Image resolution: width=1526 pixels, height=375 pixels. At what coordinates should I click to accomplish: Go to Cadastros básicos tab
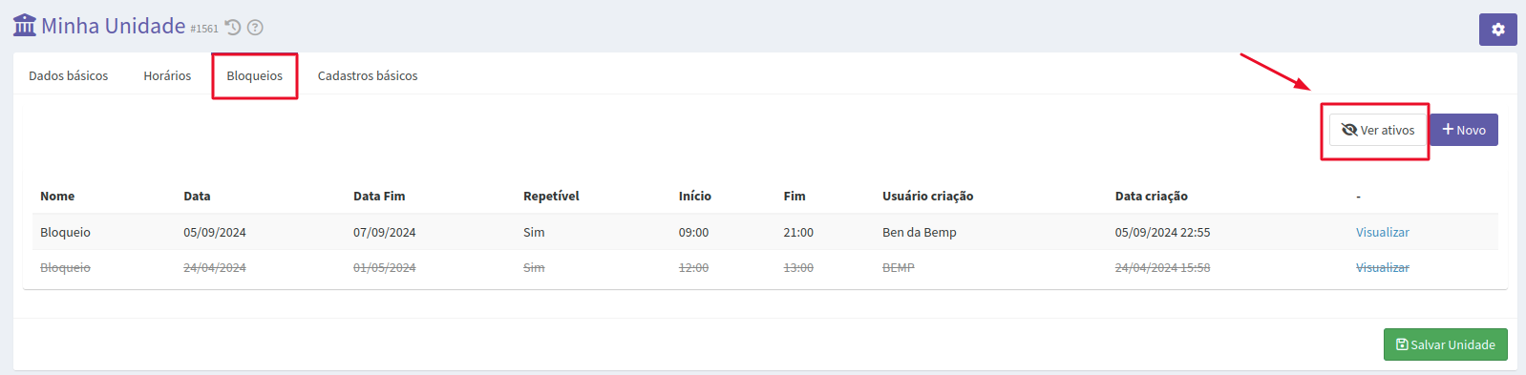coord(368,75)
